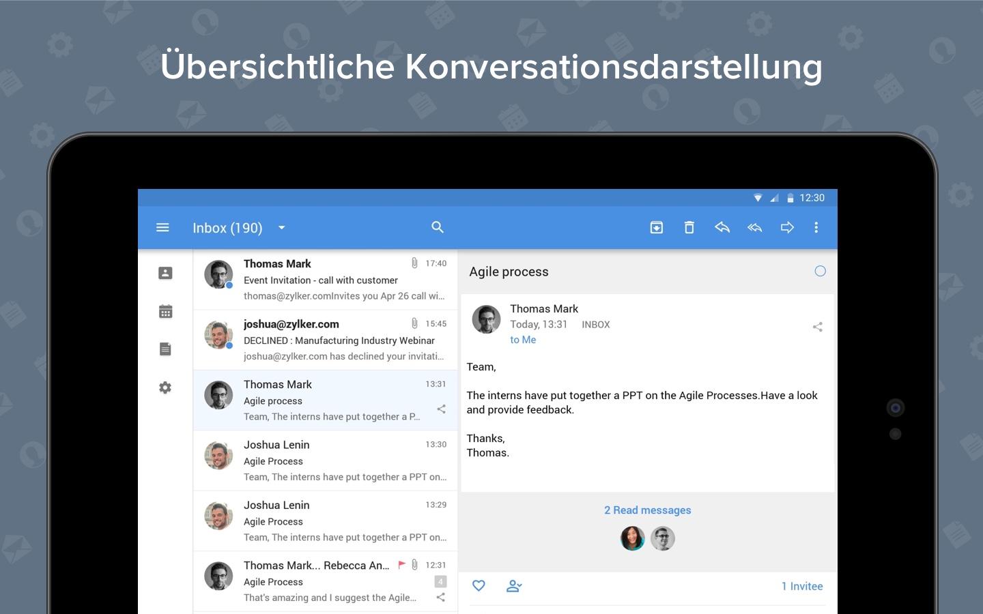Screen dimensions: 983x614
Task: Open the woman's avatar under Read messages
Action: [x=633, y=538]
